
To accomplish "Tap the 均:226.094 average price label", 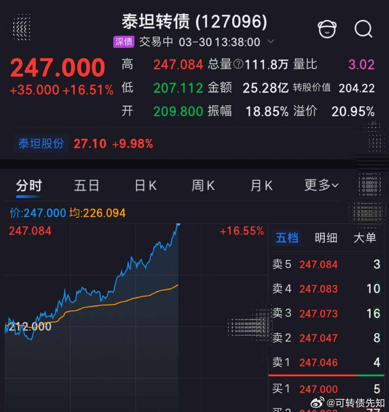I will tap(98, 213).
